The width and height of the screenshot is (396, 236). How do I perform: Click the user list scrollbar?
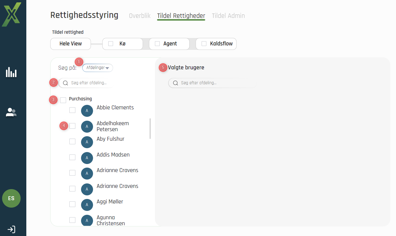[x=150, y=128]
